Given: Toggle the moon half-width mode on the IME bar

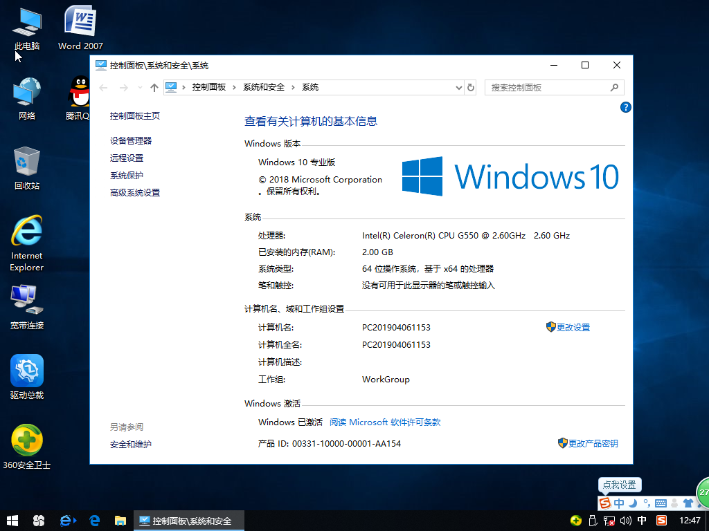Looking at the screenshot, I should coord(633,503).
